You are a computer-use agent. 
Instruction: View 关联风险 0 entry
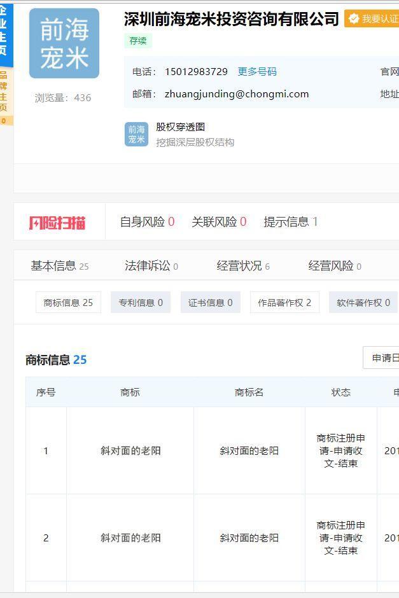pos(219,221)
